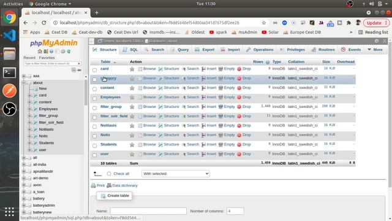Viewport: 392px width, 221px height.
Task: Open the Import tab
Action: click(x=230, y=50)
